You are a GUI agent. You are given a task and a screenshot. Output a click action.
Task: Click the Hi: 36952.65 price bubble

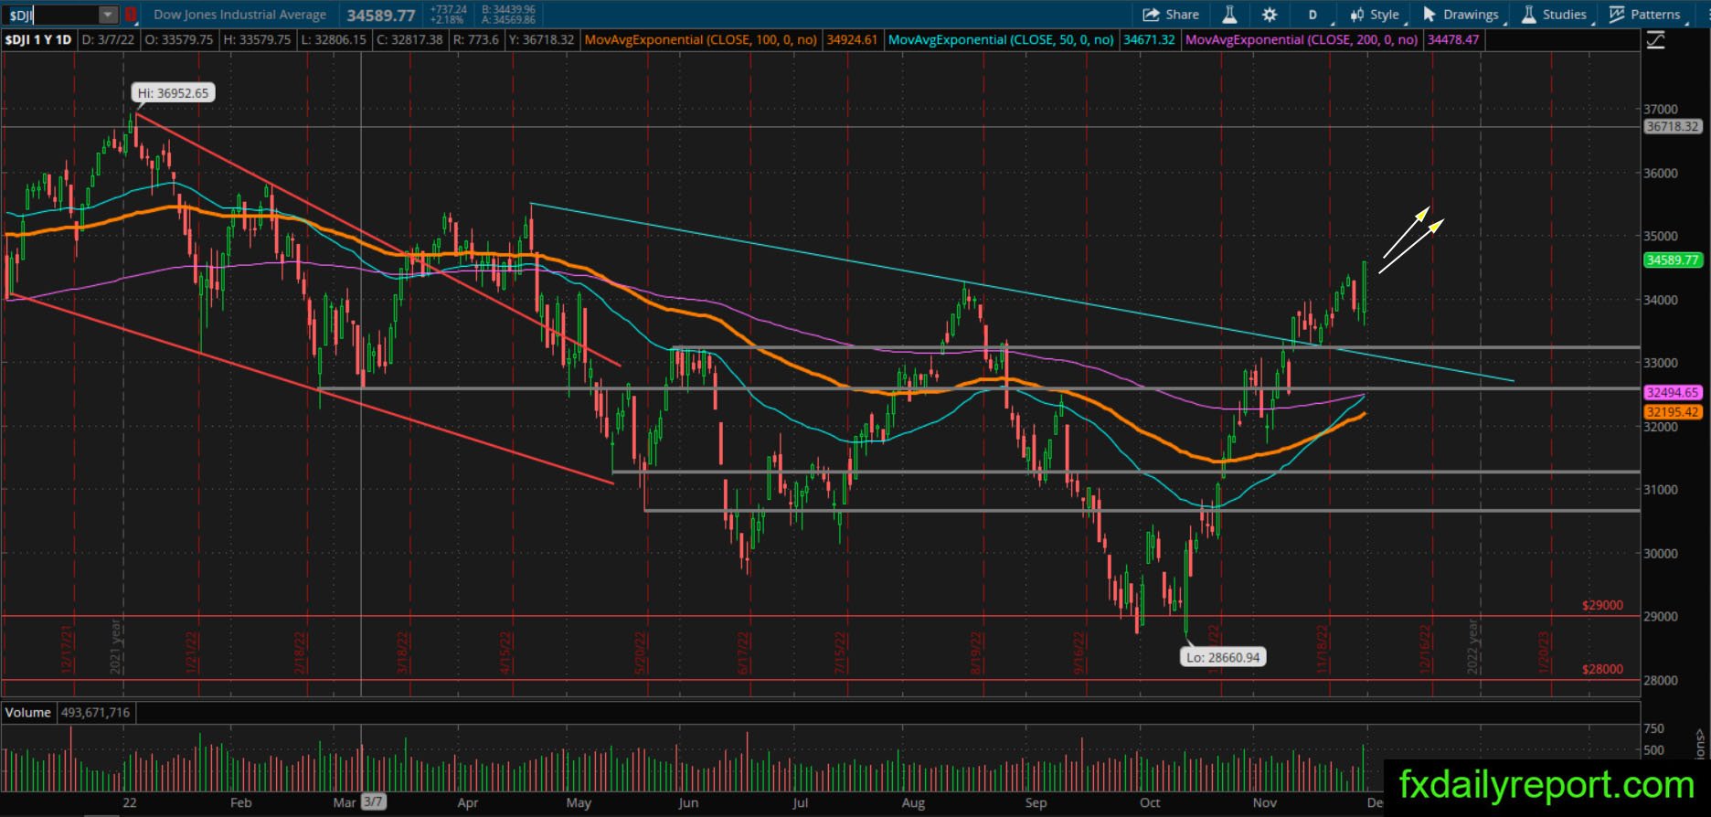[x=173, y=93]
